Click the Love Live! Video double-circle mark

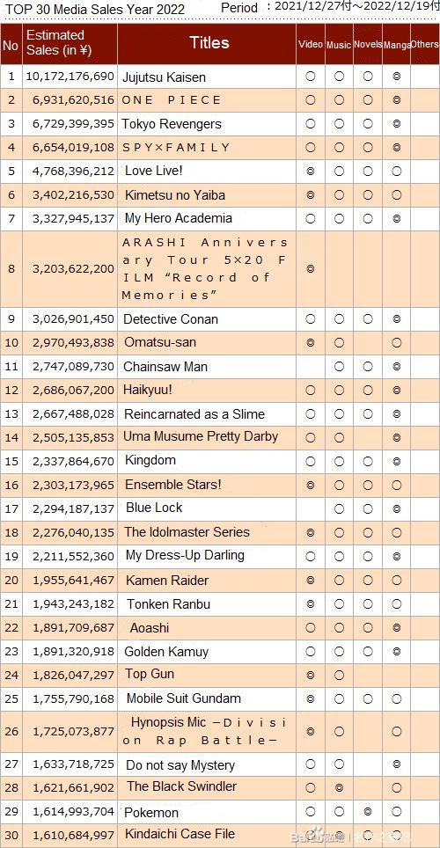point(311,172)
